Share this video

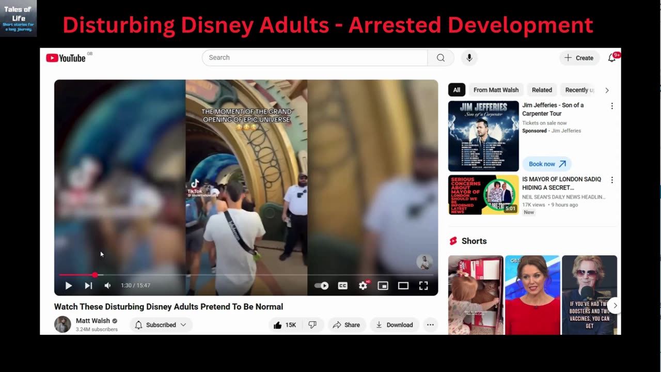pyautogui.click(x=347, y=325)
